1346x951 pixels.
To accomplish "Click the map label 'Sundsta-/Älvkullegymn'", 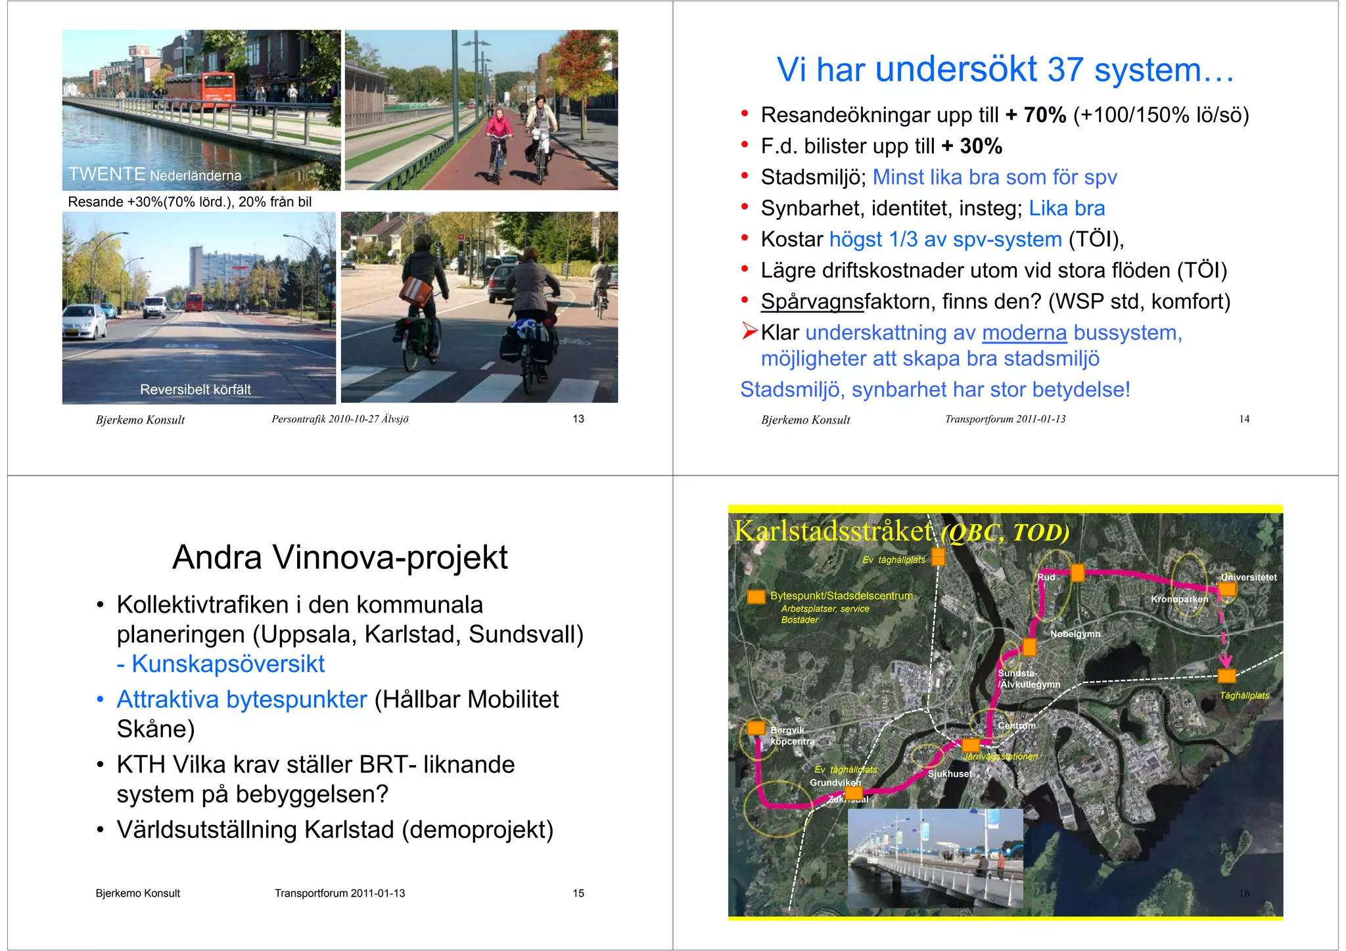I will pyautogui.click(x=1029, y=678).
